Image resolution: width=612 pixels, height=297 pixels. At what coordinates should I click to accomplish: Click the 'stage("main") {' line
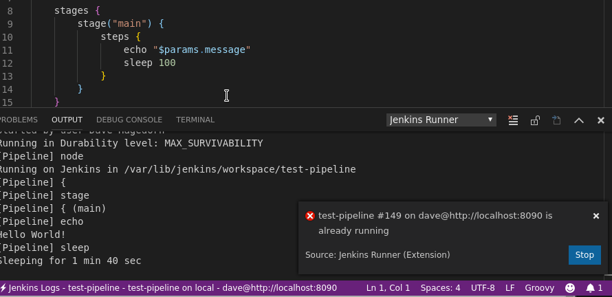pos(120,24)
